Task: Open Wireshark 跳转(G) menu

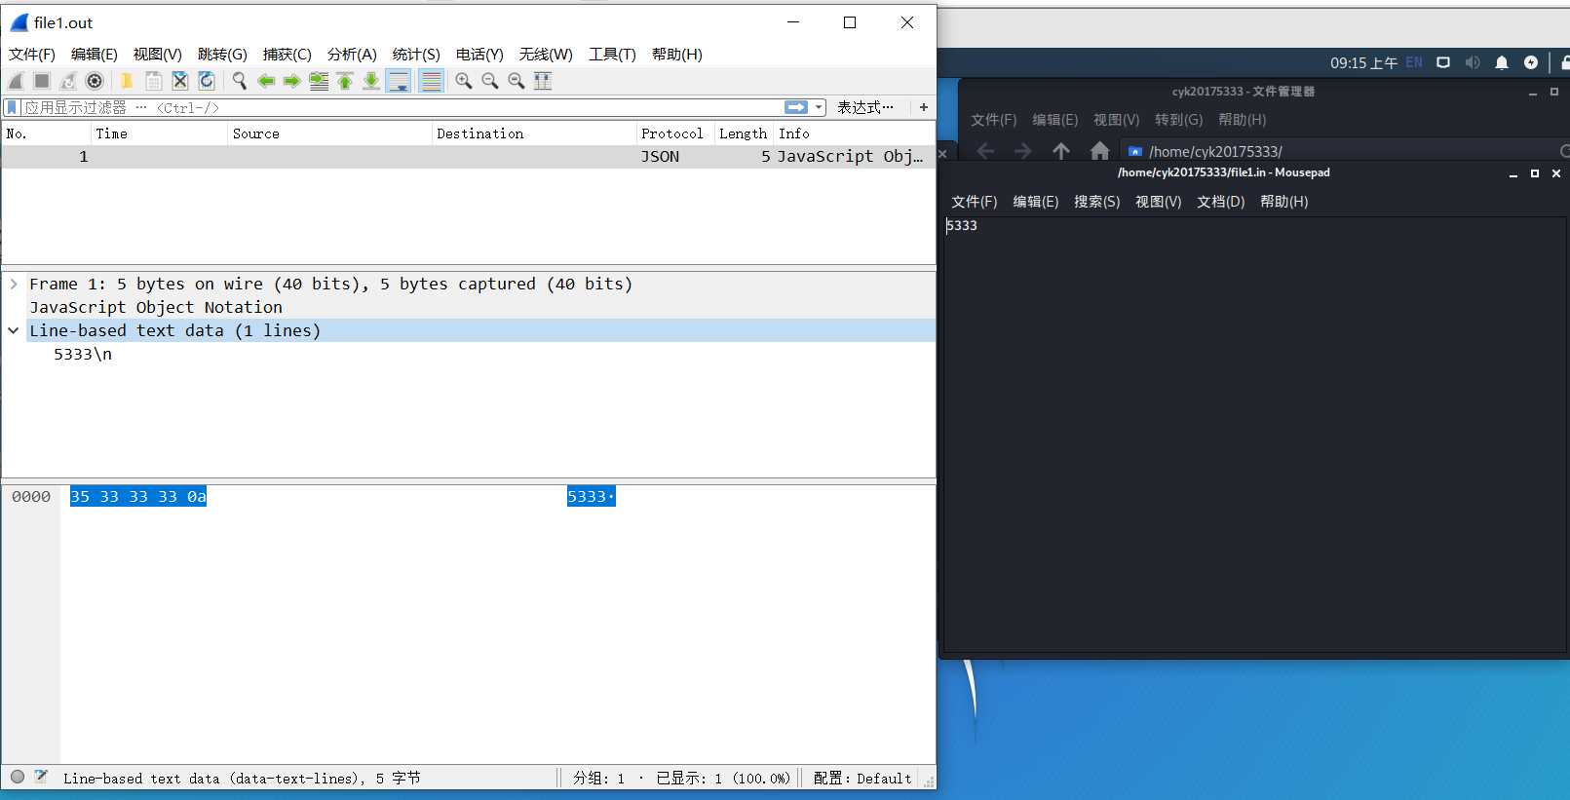Action: click(222, 55)
